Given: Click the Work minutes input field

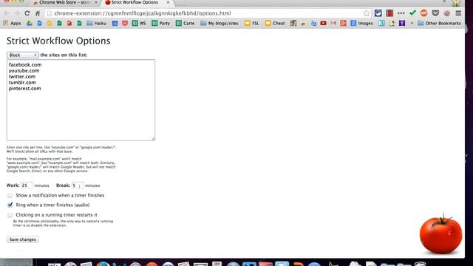Looking at the screenshot, I should [x=27, y=185].
